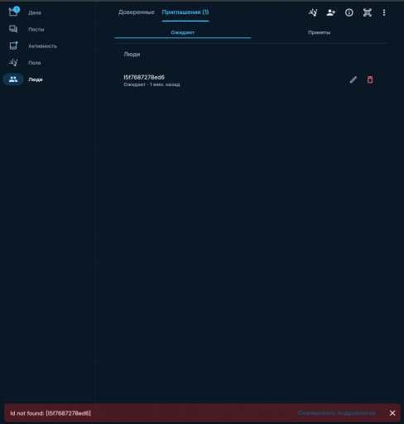Select the Ожидает sub-tab
Viewport: 404px width, 424px height.
tap(183, 32)
